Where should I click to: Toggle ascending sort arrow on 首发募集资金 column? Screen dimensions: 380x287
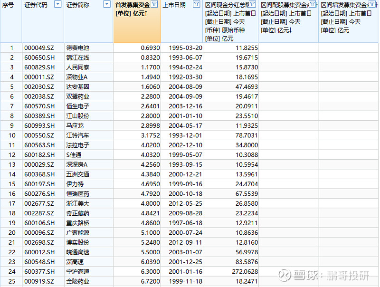point(146,13)
